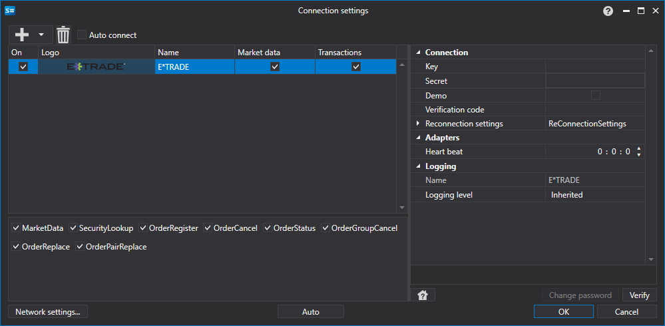Image resolution: width=665 pixels, height=326 pixels.
Task: Uncheck the SecurityLookup checkbox
Action: pos(73,228)
